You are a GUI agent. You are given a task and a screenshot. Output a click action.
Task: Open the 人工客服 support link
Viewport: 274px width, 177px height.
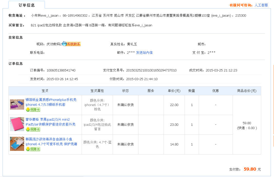point(261,5)
